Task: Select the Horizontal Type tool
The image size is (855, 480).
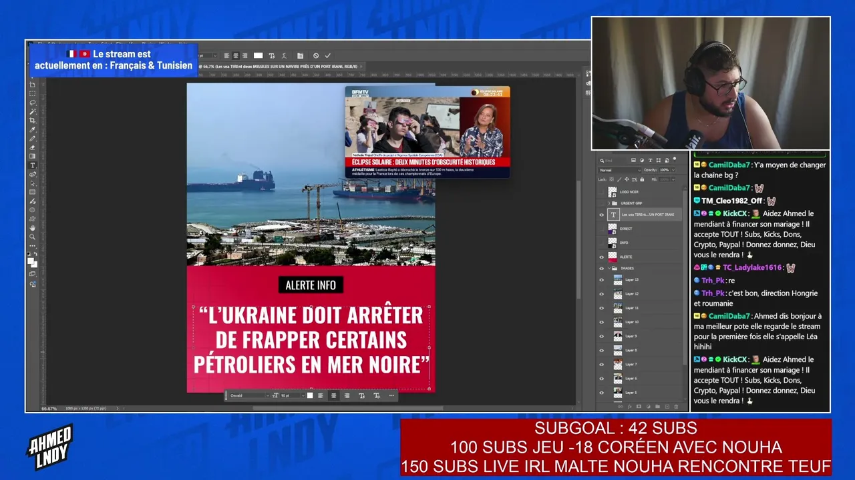Action: click(x=32, y=165)
